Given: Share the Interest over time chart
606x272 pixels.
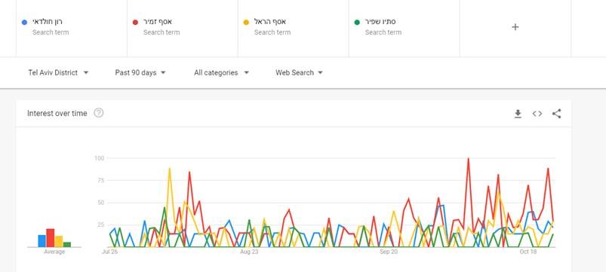Looking at the screenshot, I should tap(556, 114).
